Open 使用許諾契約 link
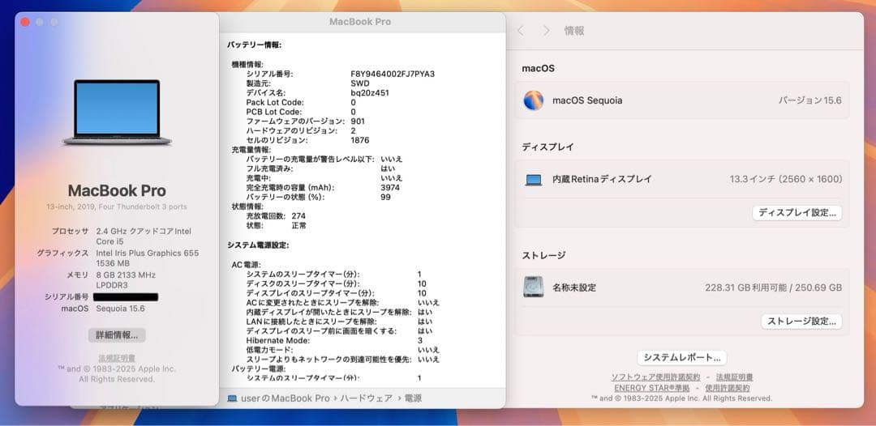Image resolution: width=876 pixels, height=426 pixels. (x=727, y=388)
